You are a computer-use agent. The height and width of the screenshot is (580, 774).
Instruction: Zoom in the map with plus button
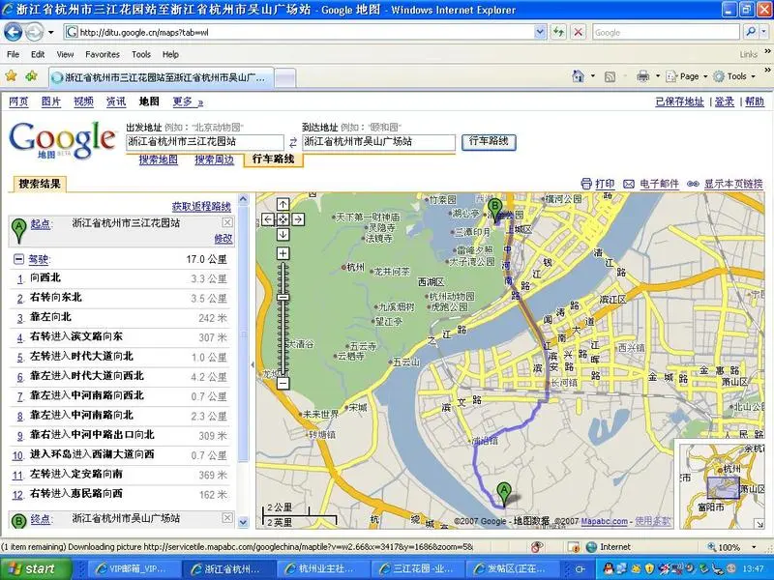click(x=283, y=254)
